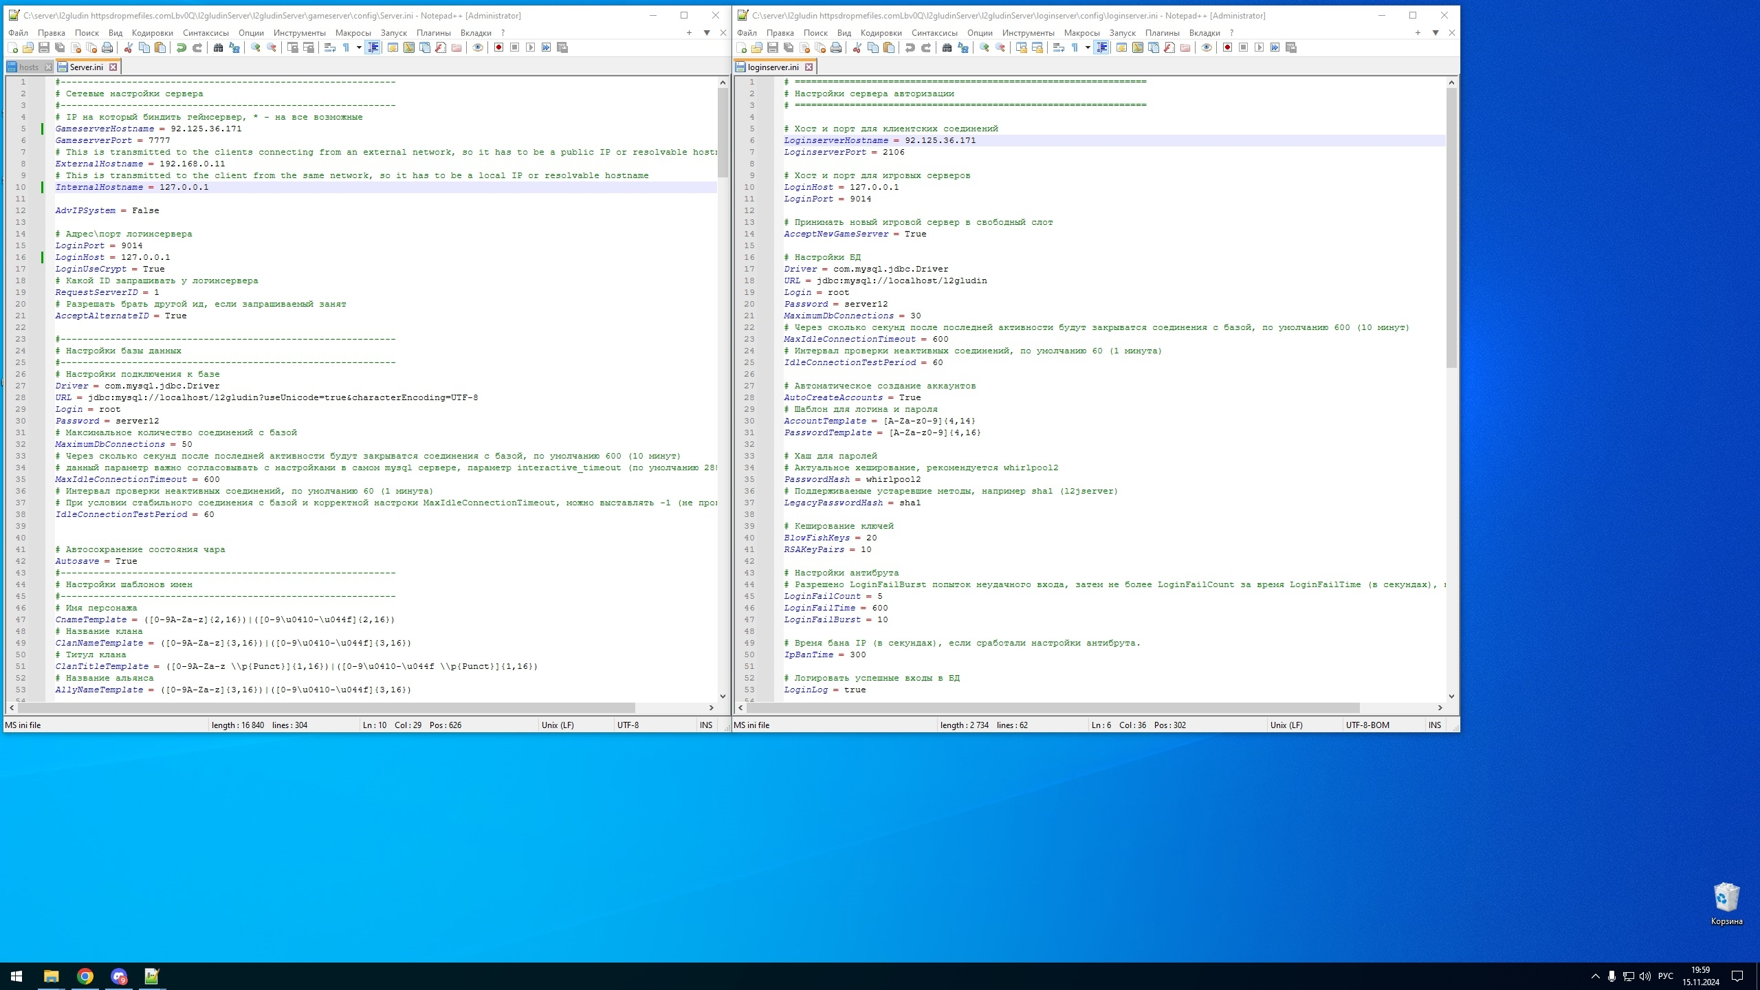
Task: Click vertical scrollbar thumb in Server.ini window
Action: (x=723, y=132)
